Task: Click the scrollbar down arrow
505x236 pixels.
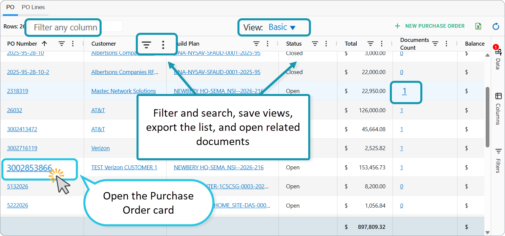Action: 487,232
